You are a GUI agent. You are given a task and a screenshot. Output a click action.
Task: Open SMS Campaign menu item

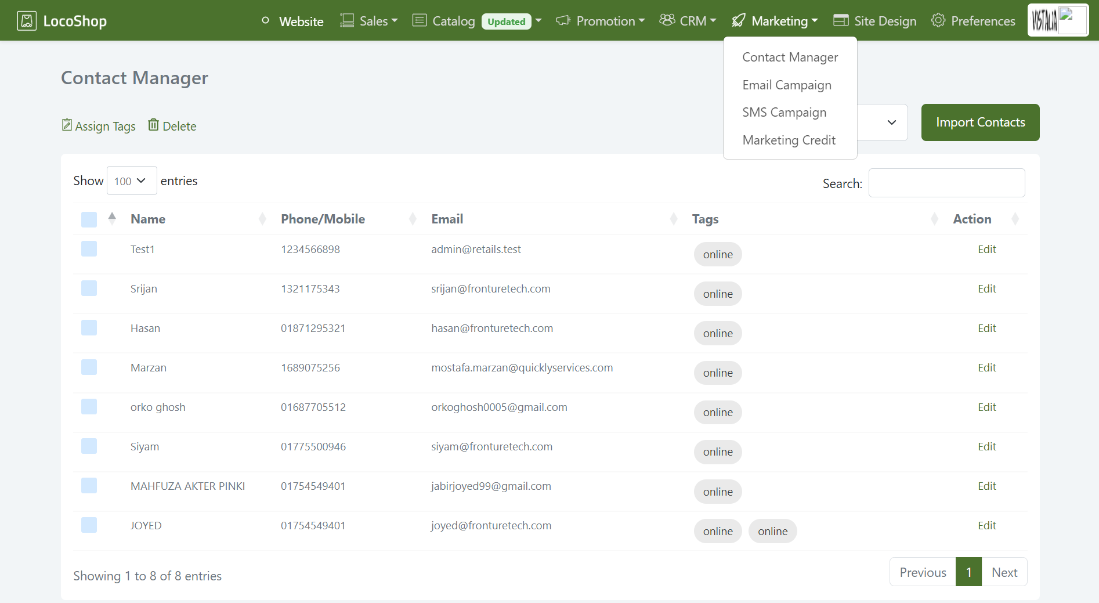click(785, 113)
